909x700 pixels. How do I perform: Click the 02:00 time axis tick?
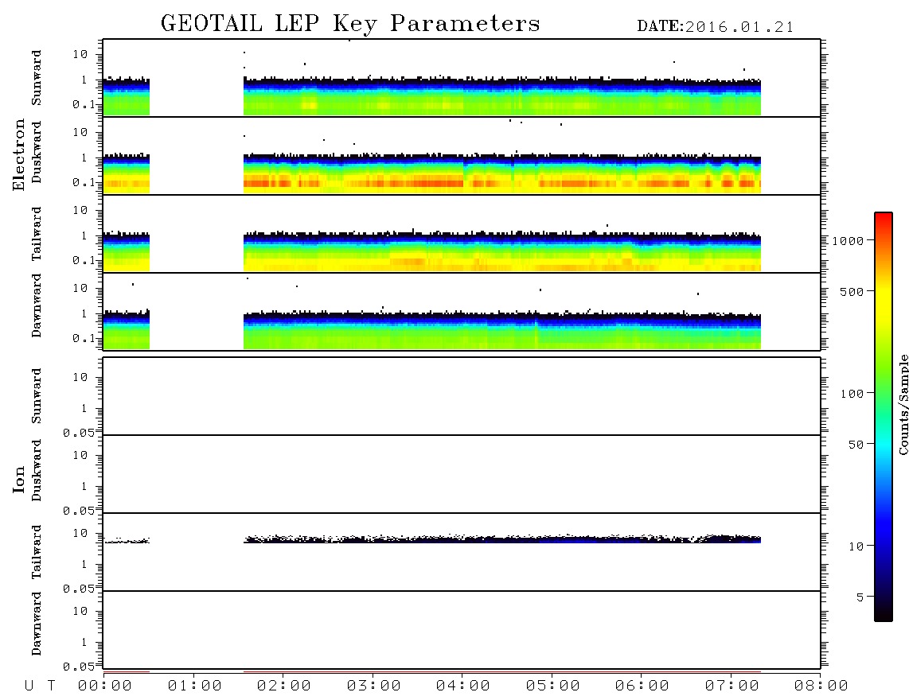pos(284,686)
